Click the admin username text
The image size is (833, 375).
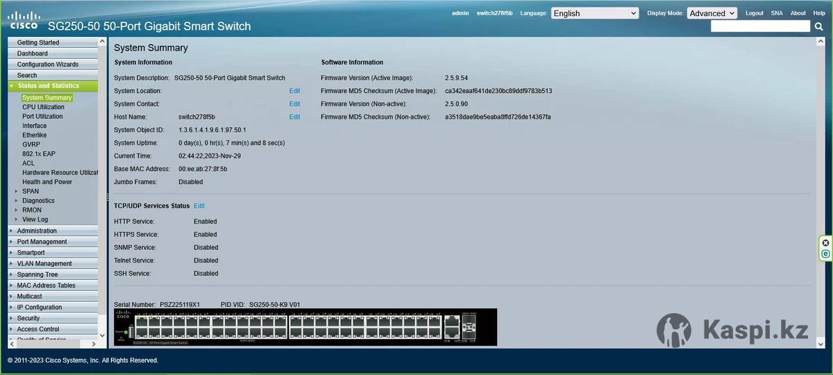(460, 13)
